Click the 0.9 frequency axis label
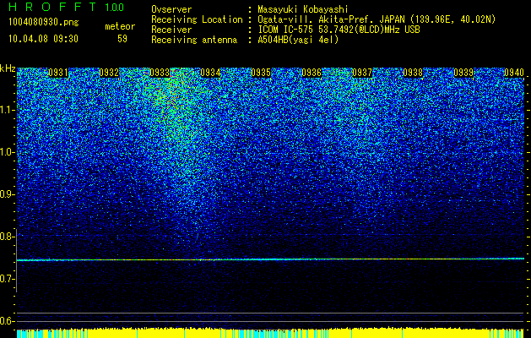The height and width of the screenshot is (338, 531). (x=7, y=194)
